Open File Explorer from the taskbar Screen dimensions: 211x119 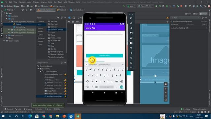(57, 116)
